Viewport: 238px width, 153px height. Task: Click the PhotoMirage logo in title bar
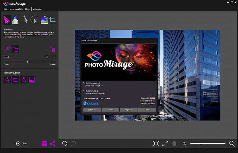(x=14, y=4)
